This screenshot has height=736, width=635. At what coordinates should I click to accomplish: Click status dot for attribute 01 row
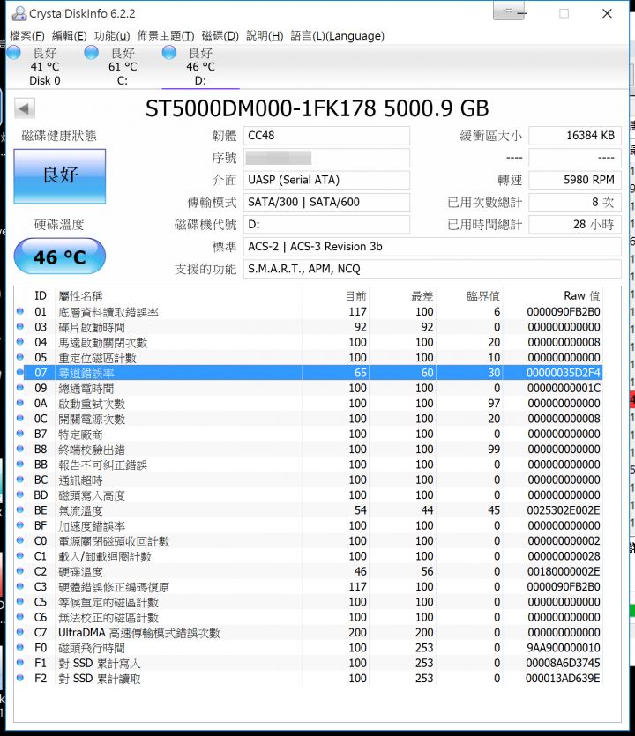(x=19, y=311)
